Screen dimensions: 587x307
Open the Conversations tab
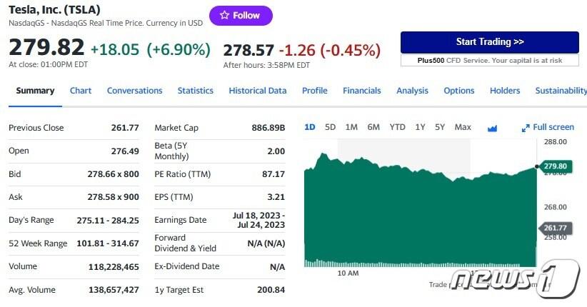pos(134,91)
